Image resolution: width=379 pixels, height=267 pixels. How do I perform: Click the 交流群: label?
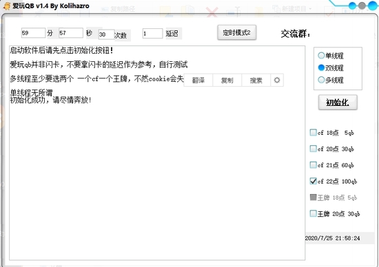pyautogui.click(x=296, y=34)
